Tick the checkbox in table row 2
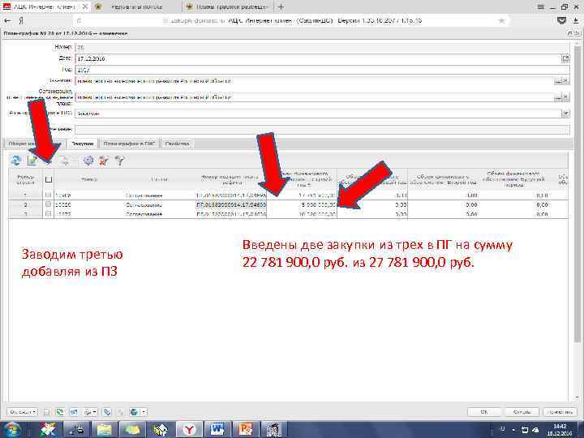584x438 pixels. (48, 204)
